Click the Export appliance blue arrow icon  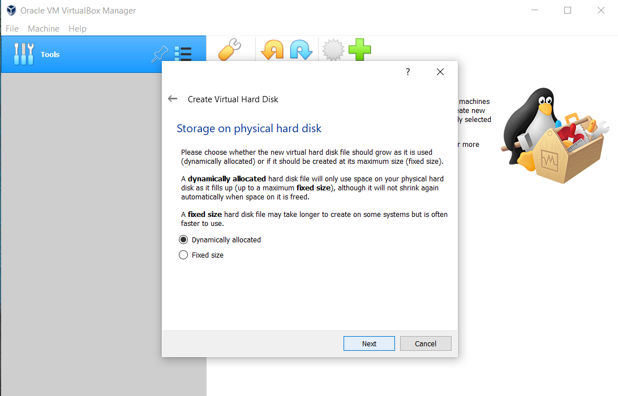(301, 50)
